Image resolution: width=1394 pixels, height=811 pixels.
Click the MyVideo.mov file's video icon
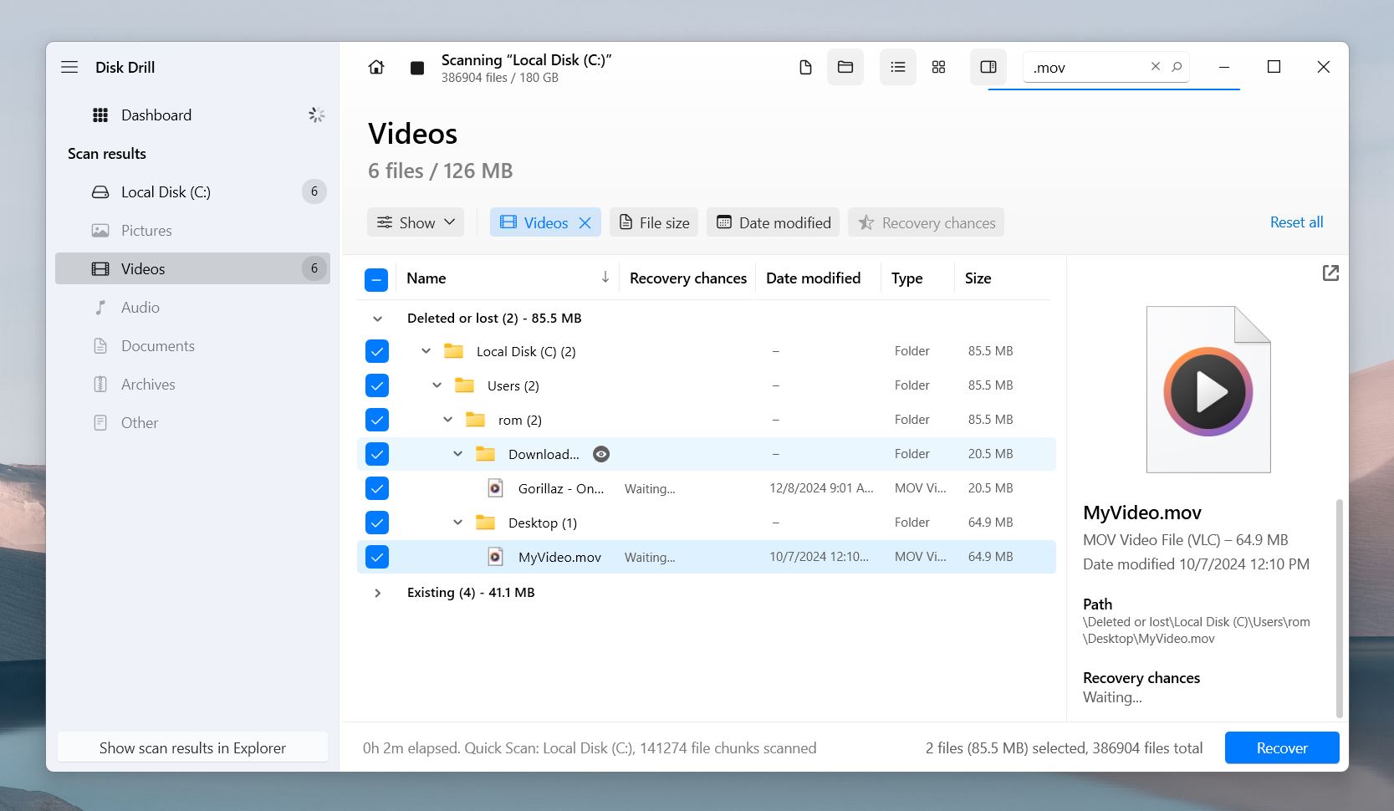click(495, 557)
